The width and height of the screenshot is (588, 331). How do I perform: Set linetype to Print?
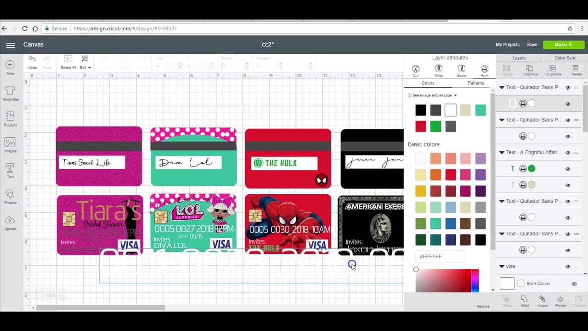click(x=485, y=70)
